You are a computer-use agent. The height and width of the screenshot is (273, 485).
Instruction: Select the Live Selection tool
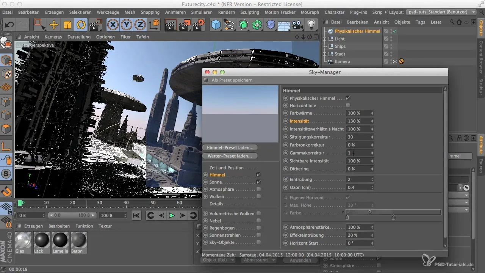(x=39, y=25)
